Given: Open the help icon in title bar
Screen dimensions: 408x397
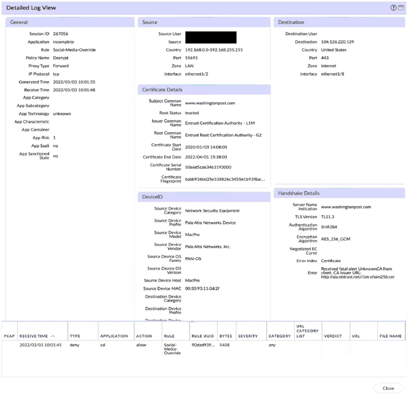Looking at the screenshot, I should tap(393, 8).
